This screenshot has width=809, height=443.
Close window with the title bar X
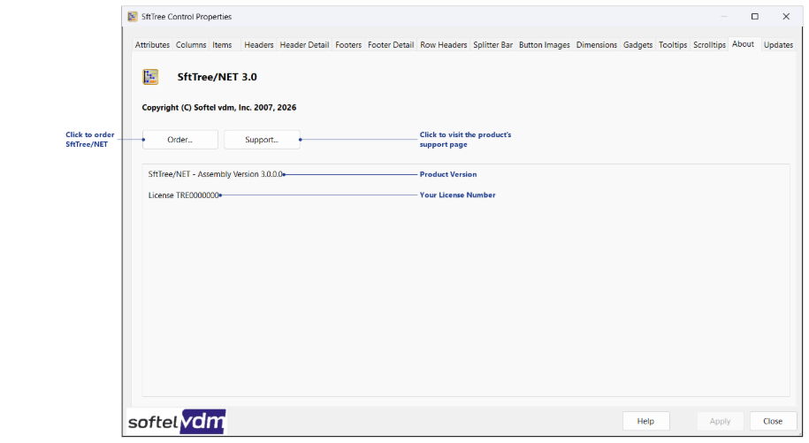[786, 17]
